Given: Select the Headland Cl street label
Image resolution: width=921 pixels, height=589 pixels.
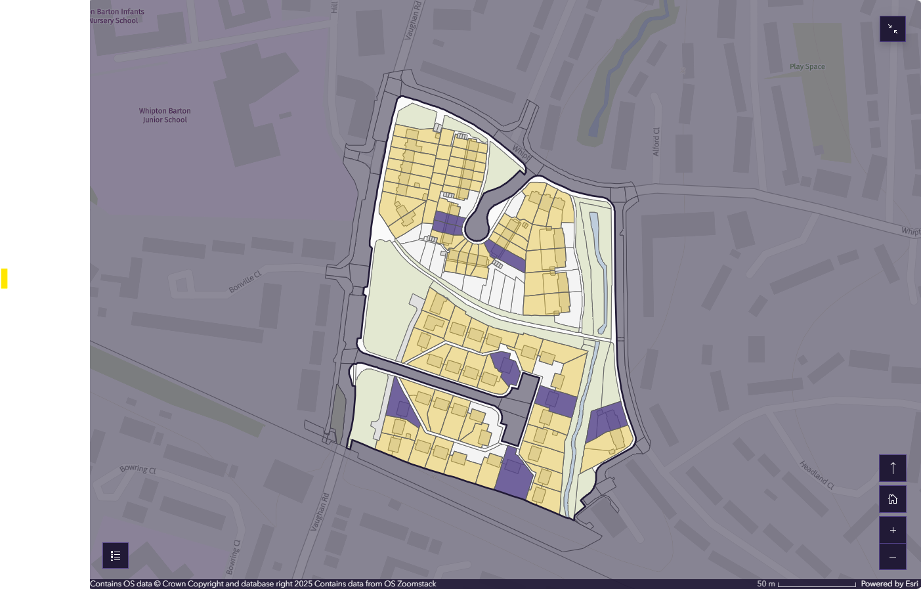Looking at the screenshot, I should tap(816, 474).
